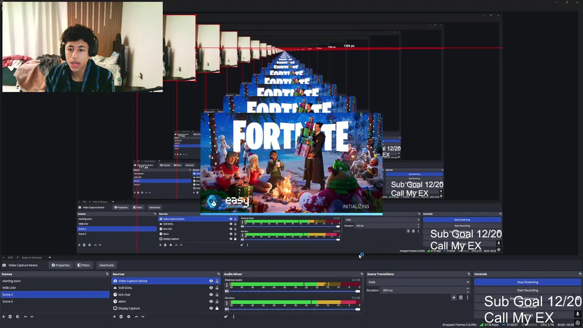Pop out the Controls dock
The image size is (583, 328).
tap(580, 274)
